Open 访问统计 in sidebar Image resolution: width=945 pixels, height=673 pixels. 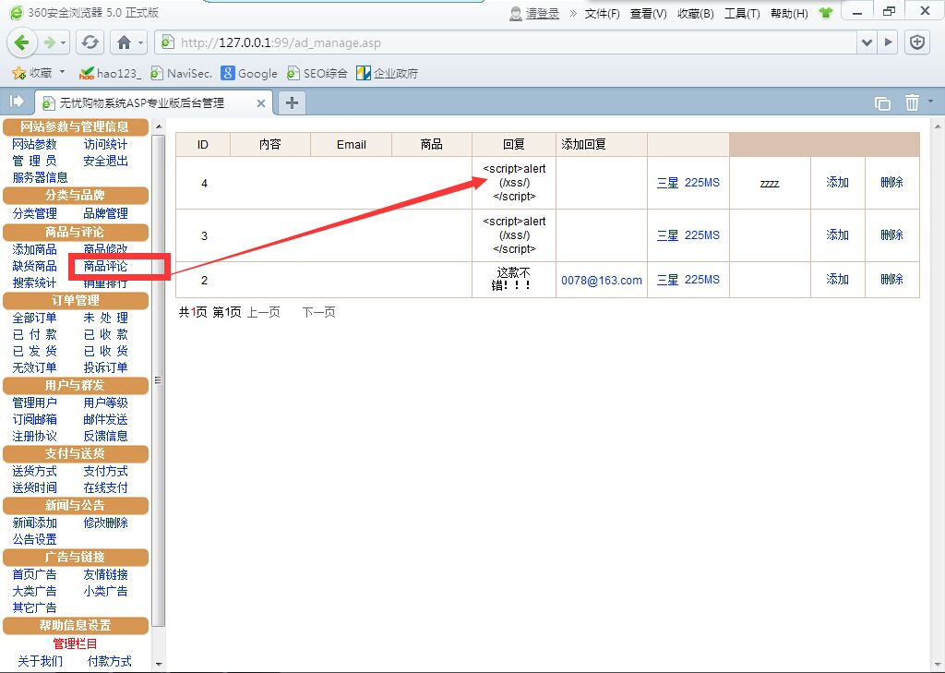click(105, 144)
